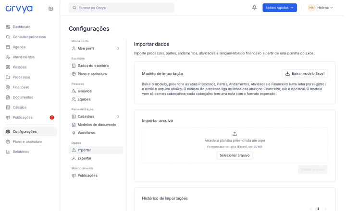This screenshot has width=346, height=211.
Task: Click the Relatórios chart icon
Action: coord(8,152)
